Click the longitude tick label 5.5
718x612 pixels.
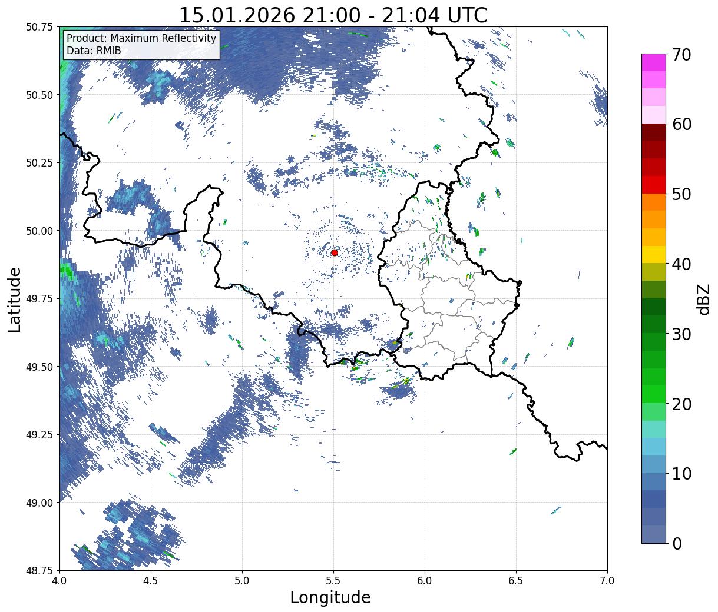pos(333,580)
